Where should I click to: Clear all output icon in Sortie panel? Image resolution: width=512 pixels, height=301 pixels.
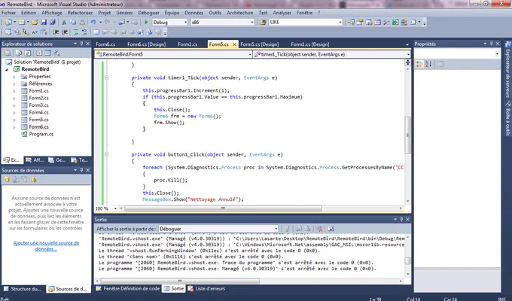click(x=320, y=229)
